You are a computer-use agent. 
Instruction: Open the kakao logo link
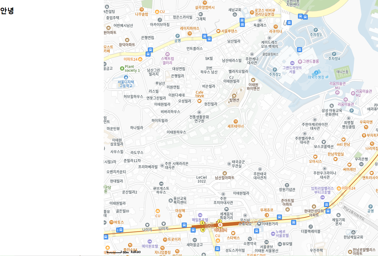click(136, 252)
